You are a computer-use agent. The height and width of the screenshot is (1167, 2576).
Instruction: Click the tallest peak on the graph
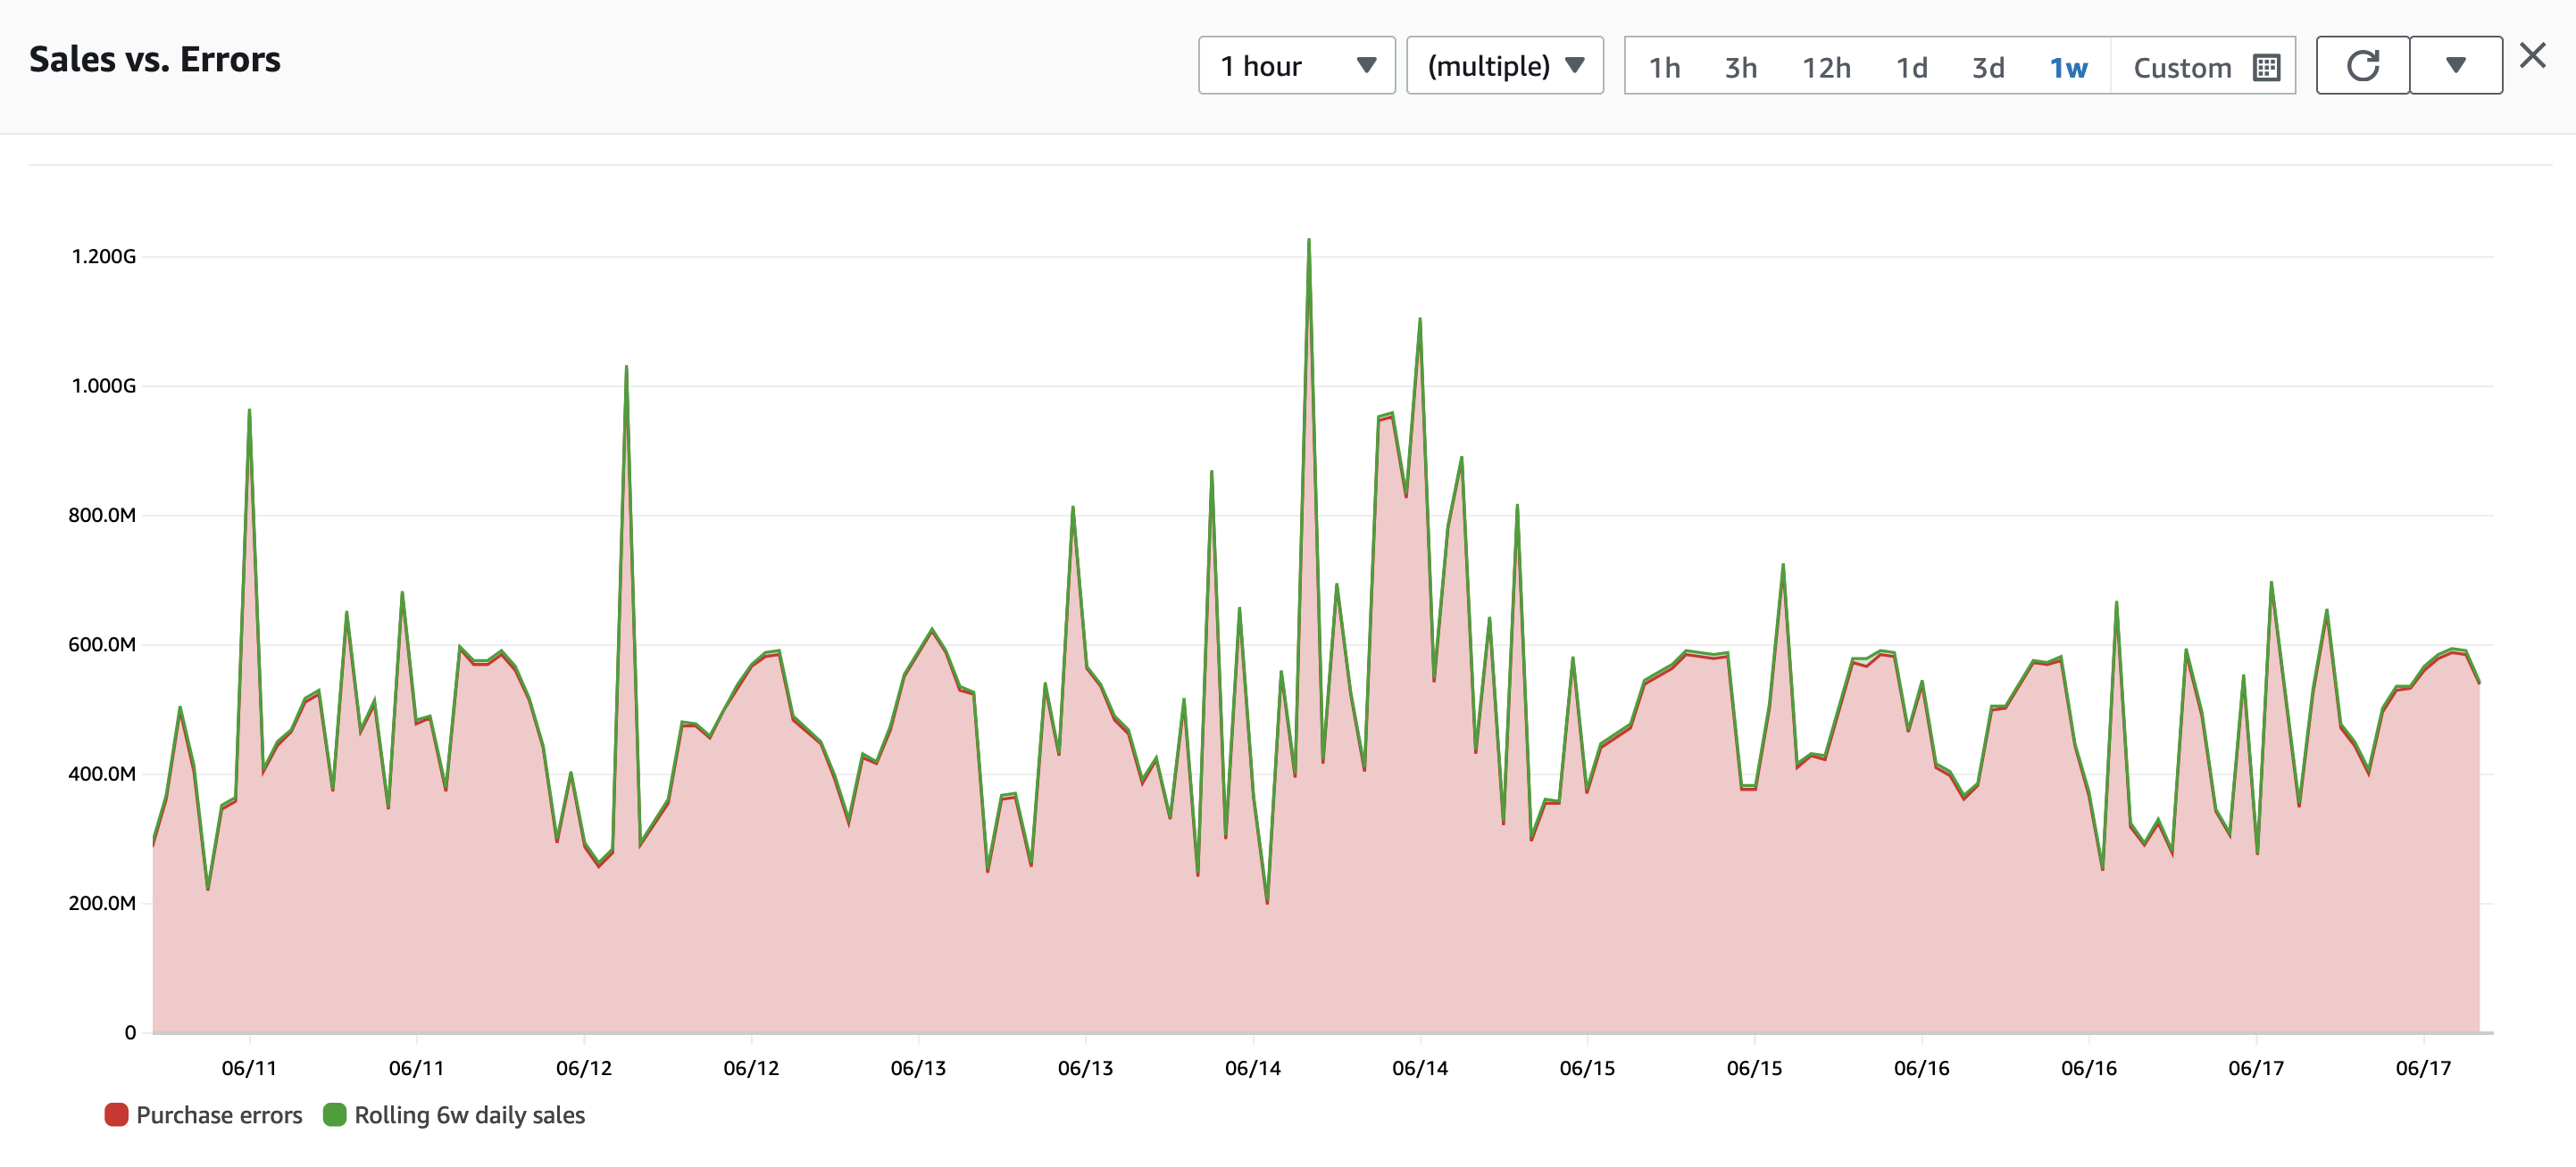point(1308,241)
